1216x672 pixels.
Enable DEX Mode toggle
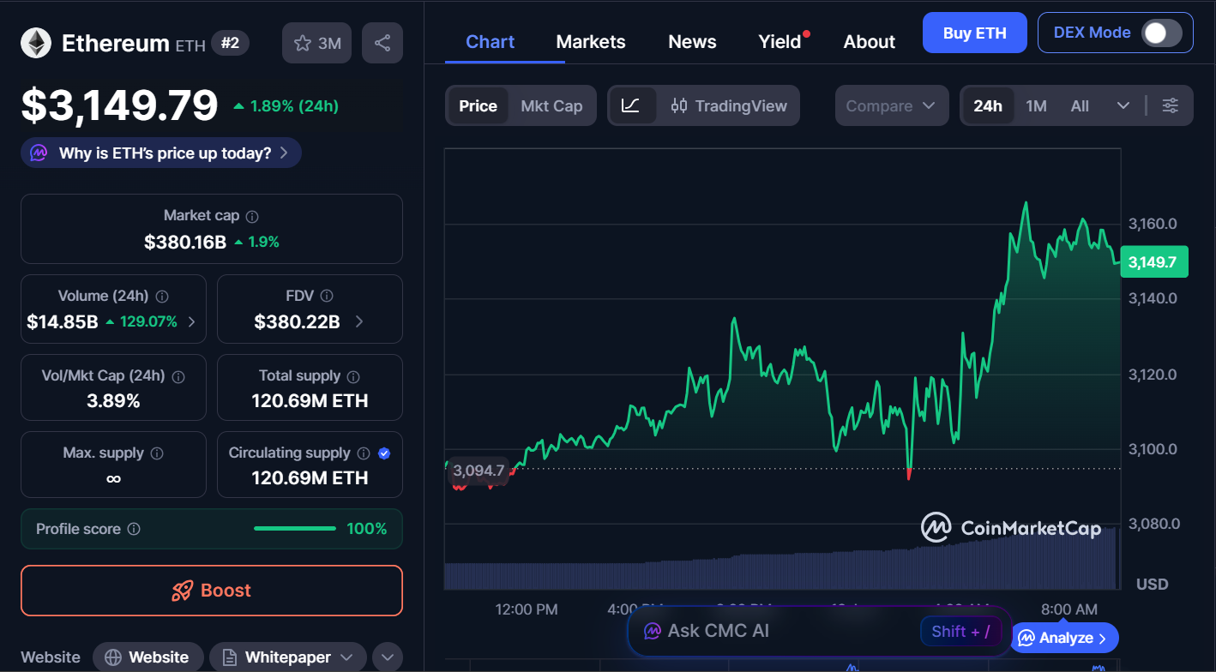tap(1162, 32)
